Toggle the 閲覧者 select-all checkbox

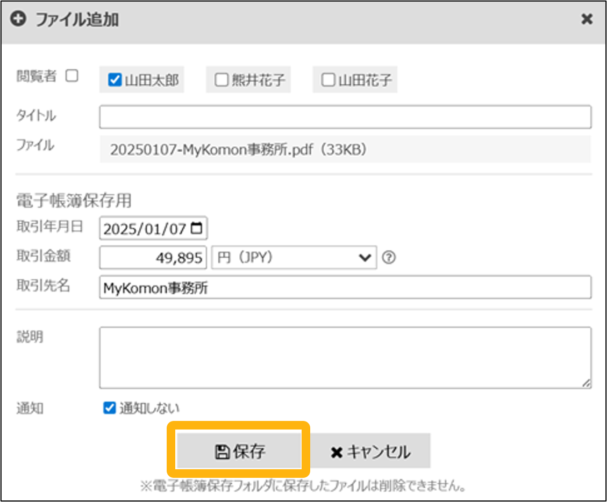click(x=72, y=76)
